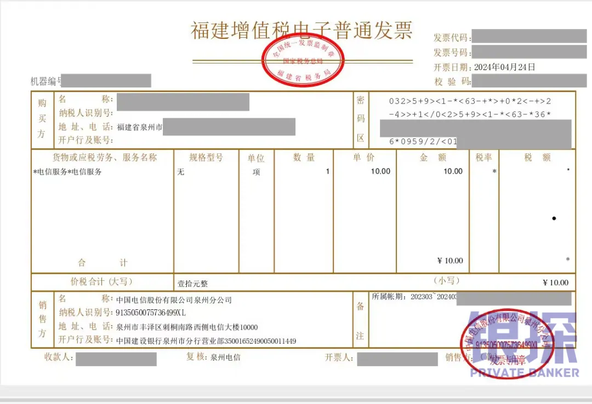Click the 价税合计(大写) label
This screenshot has height=404, width=592.
coord(101,281)
